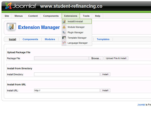Click Upload File & Install button
The width and height of the screenshot is (151, 119).
point(116,58)
